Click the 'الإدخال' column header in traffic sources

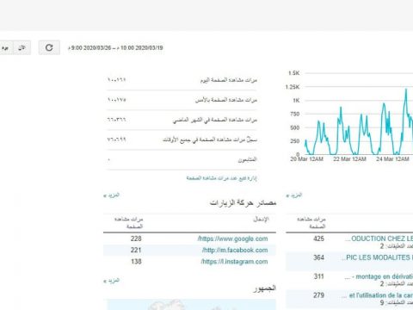pos(261,220)
